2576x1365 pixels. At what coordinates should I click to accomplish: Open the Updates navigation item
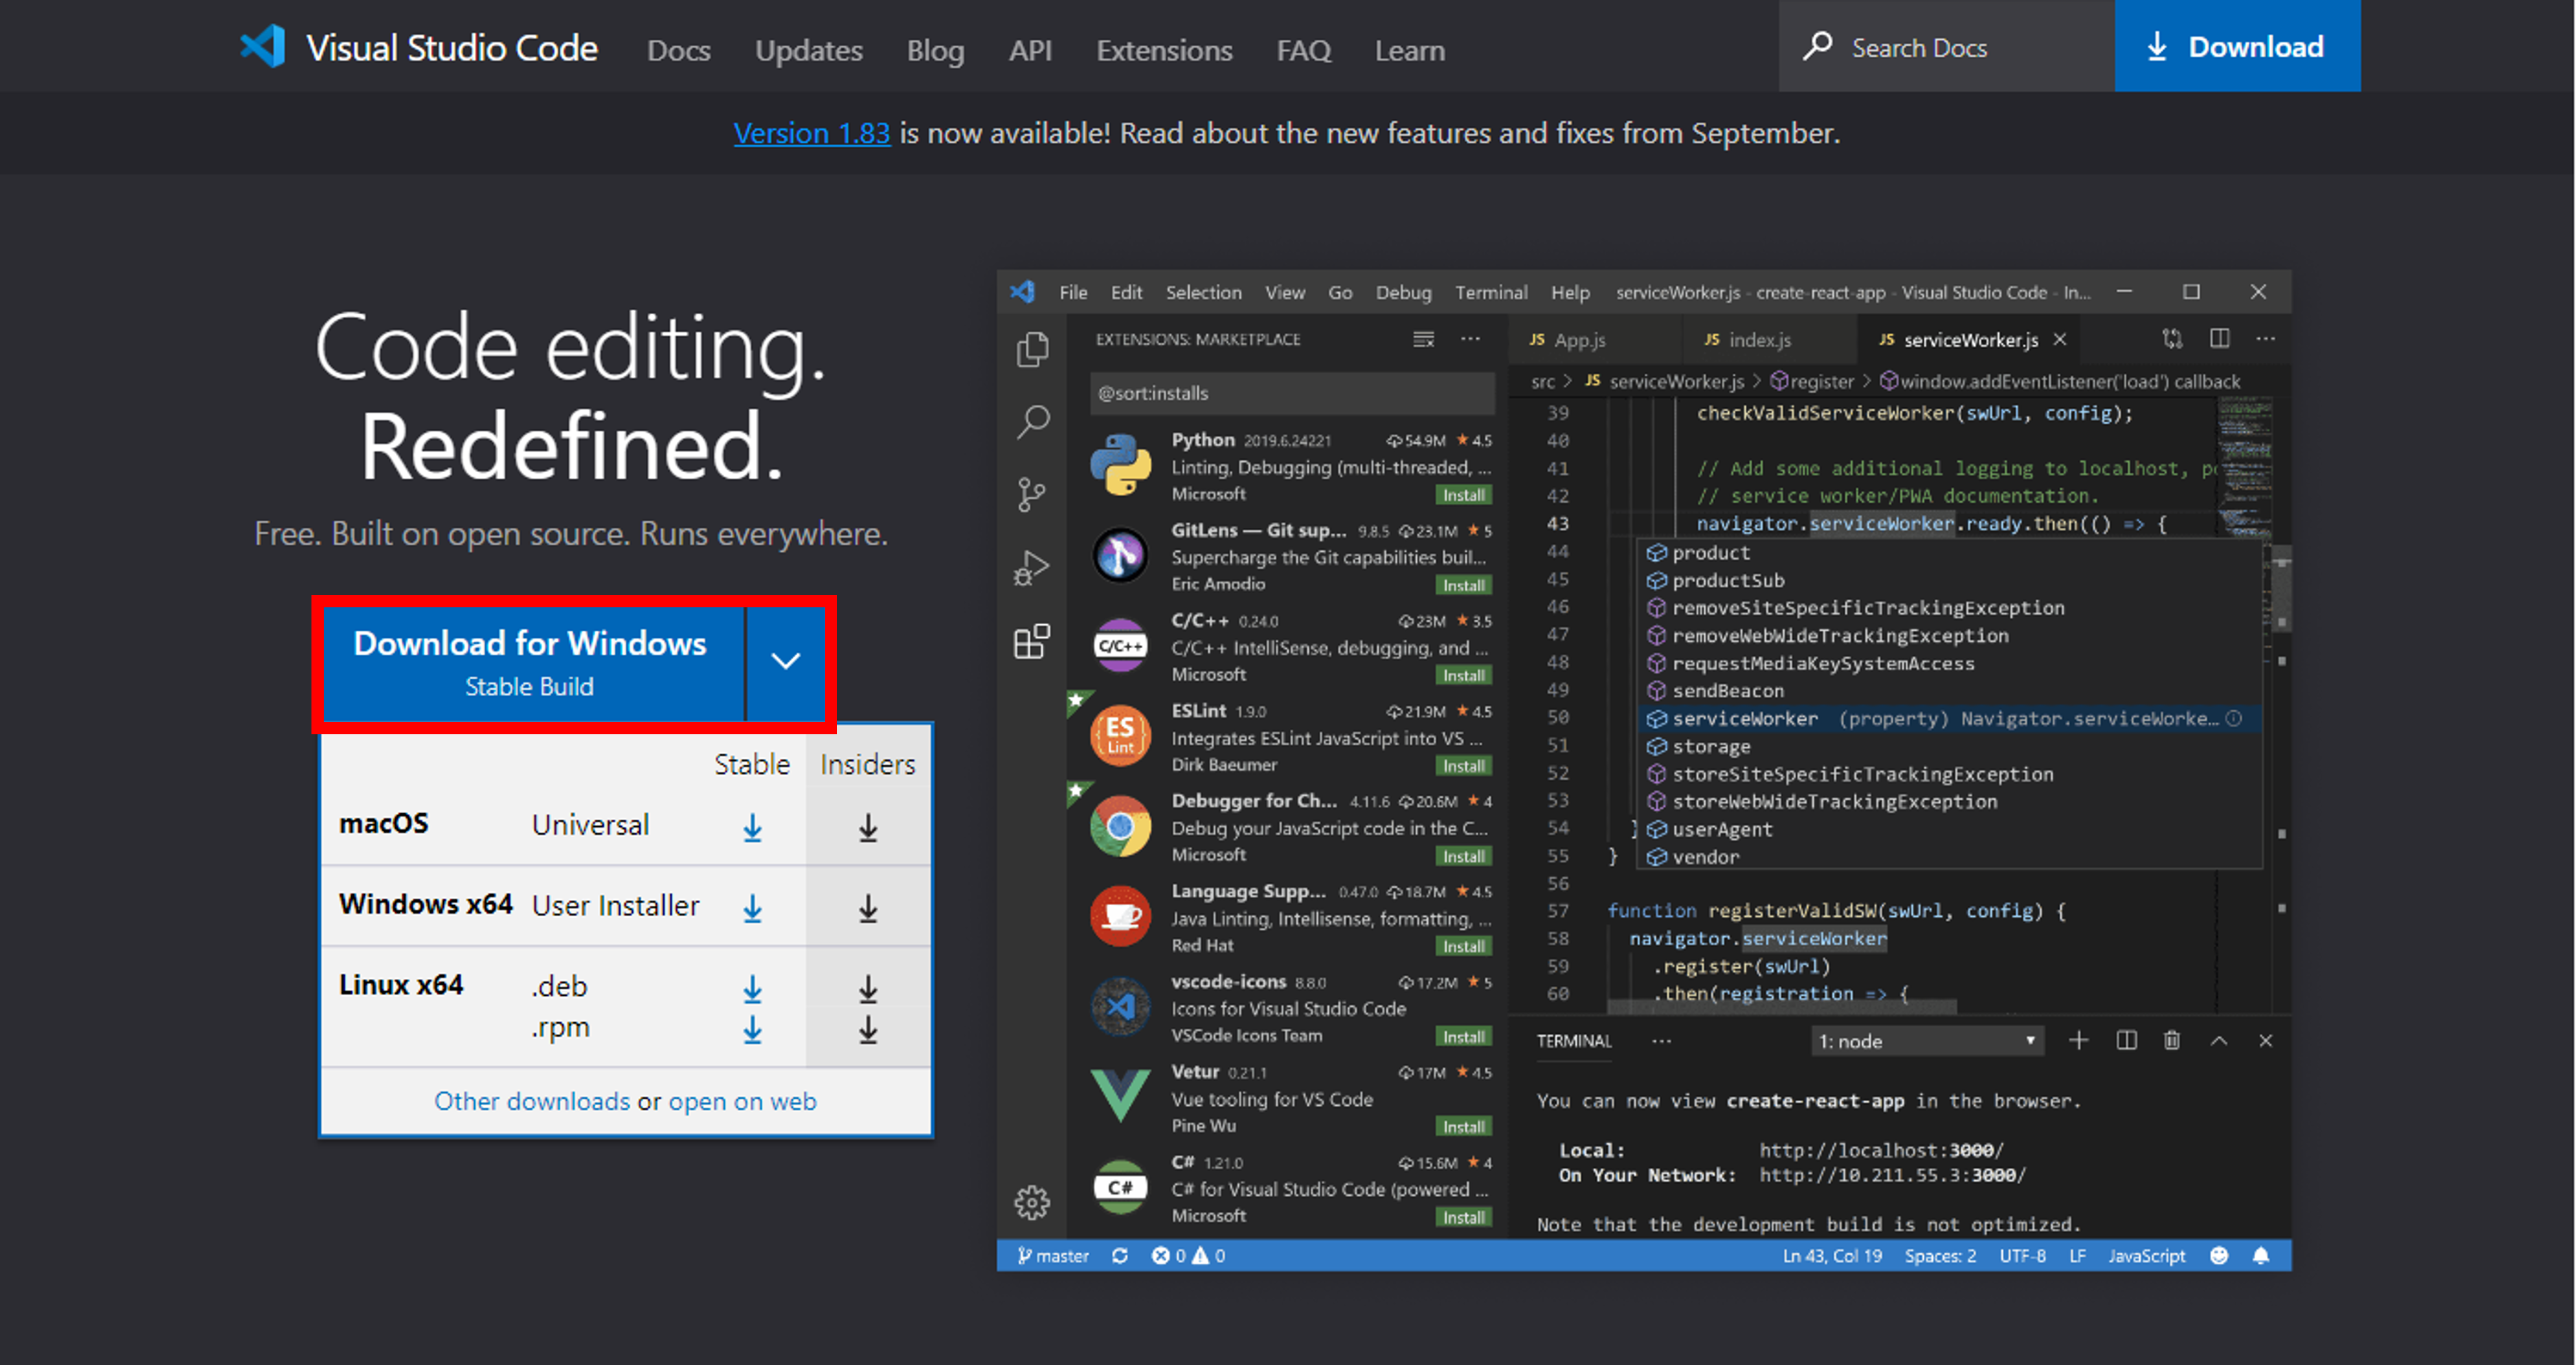pos(808,50)
